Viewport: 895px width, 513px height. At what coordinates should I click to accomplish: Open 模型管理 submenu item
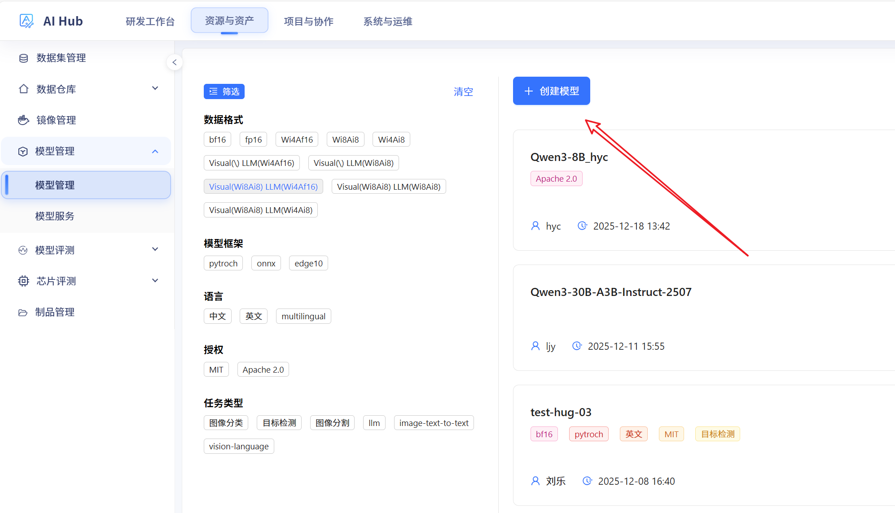pyautogui.click(x=86, y=185)
